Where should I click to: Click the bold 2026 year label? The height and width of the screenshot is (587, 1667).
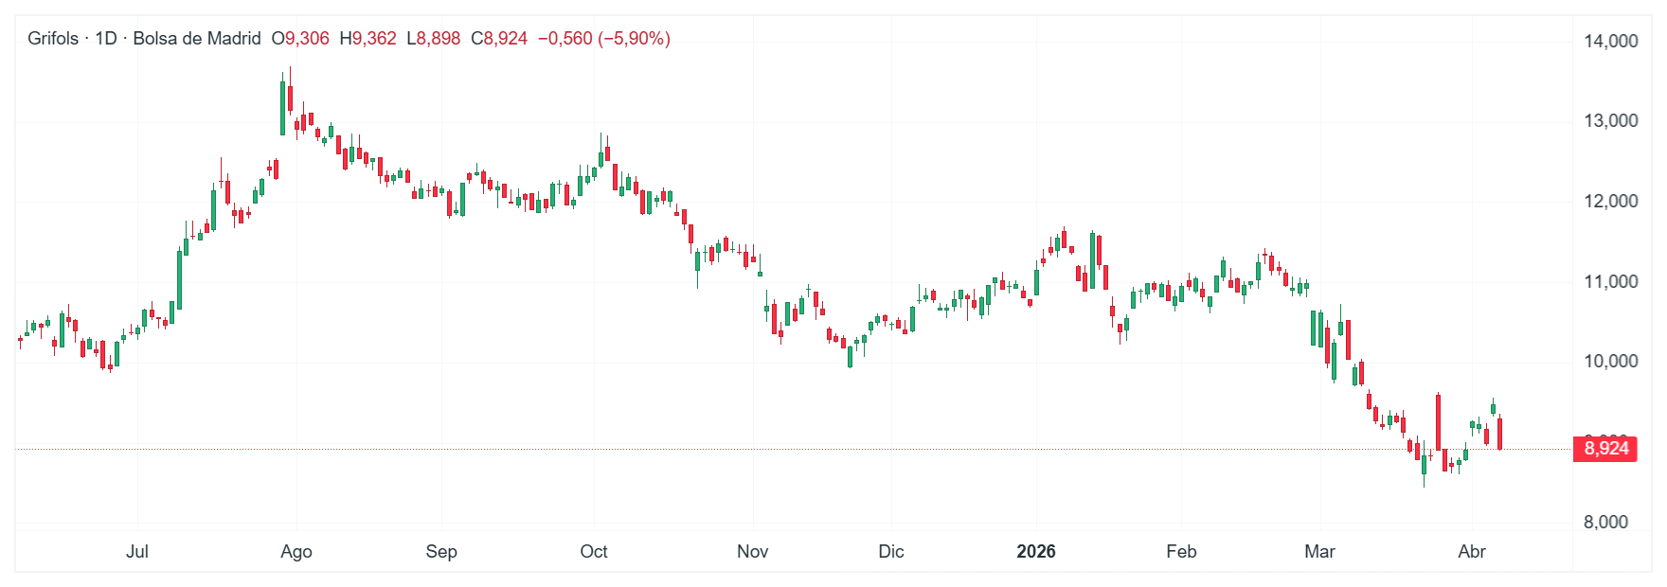coord(1035,551)
